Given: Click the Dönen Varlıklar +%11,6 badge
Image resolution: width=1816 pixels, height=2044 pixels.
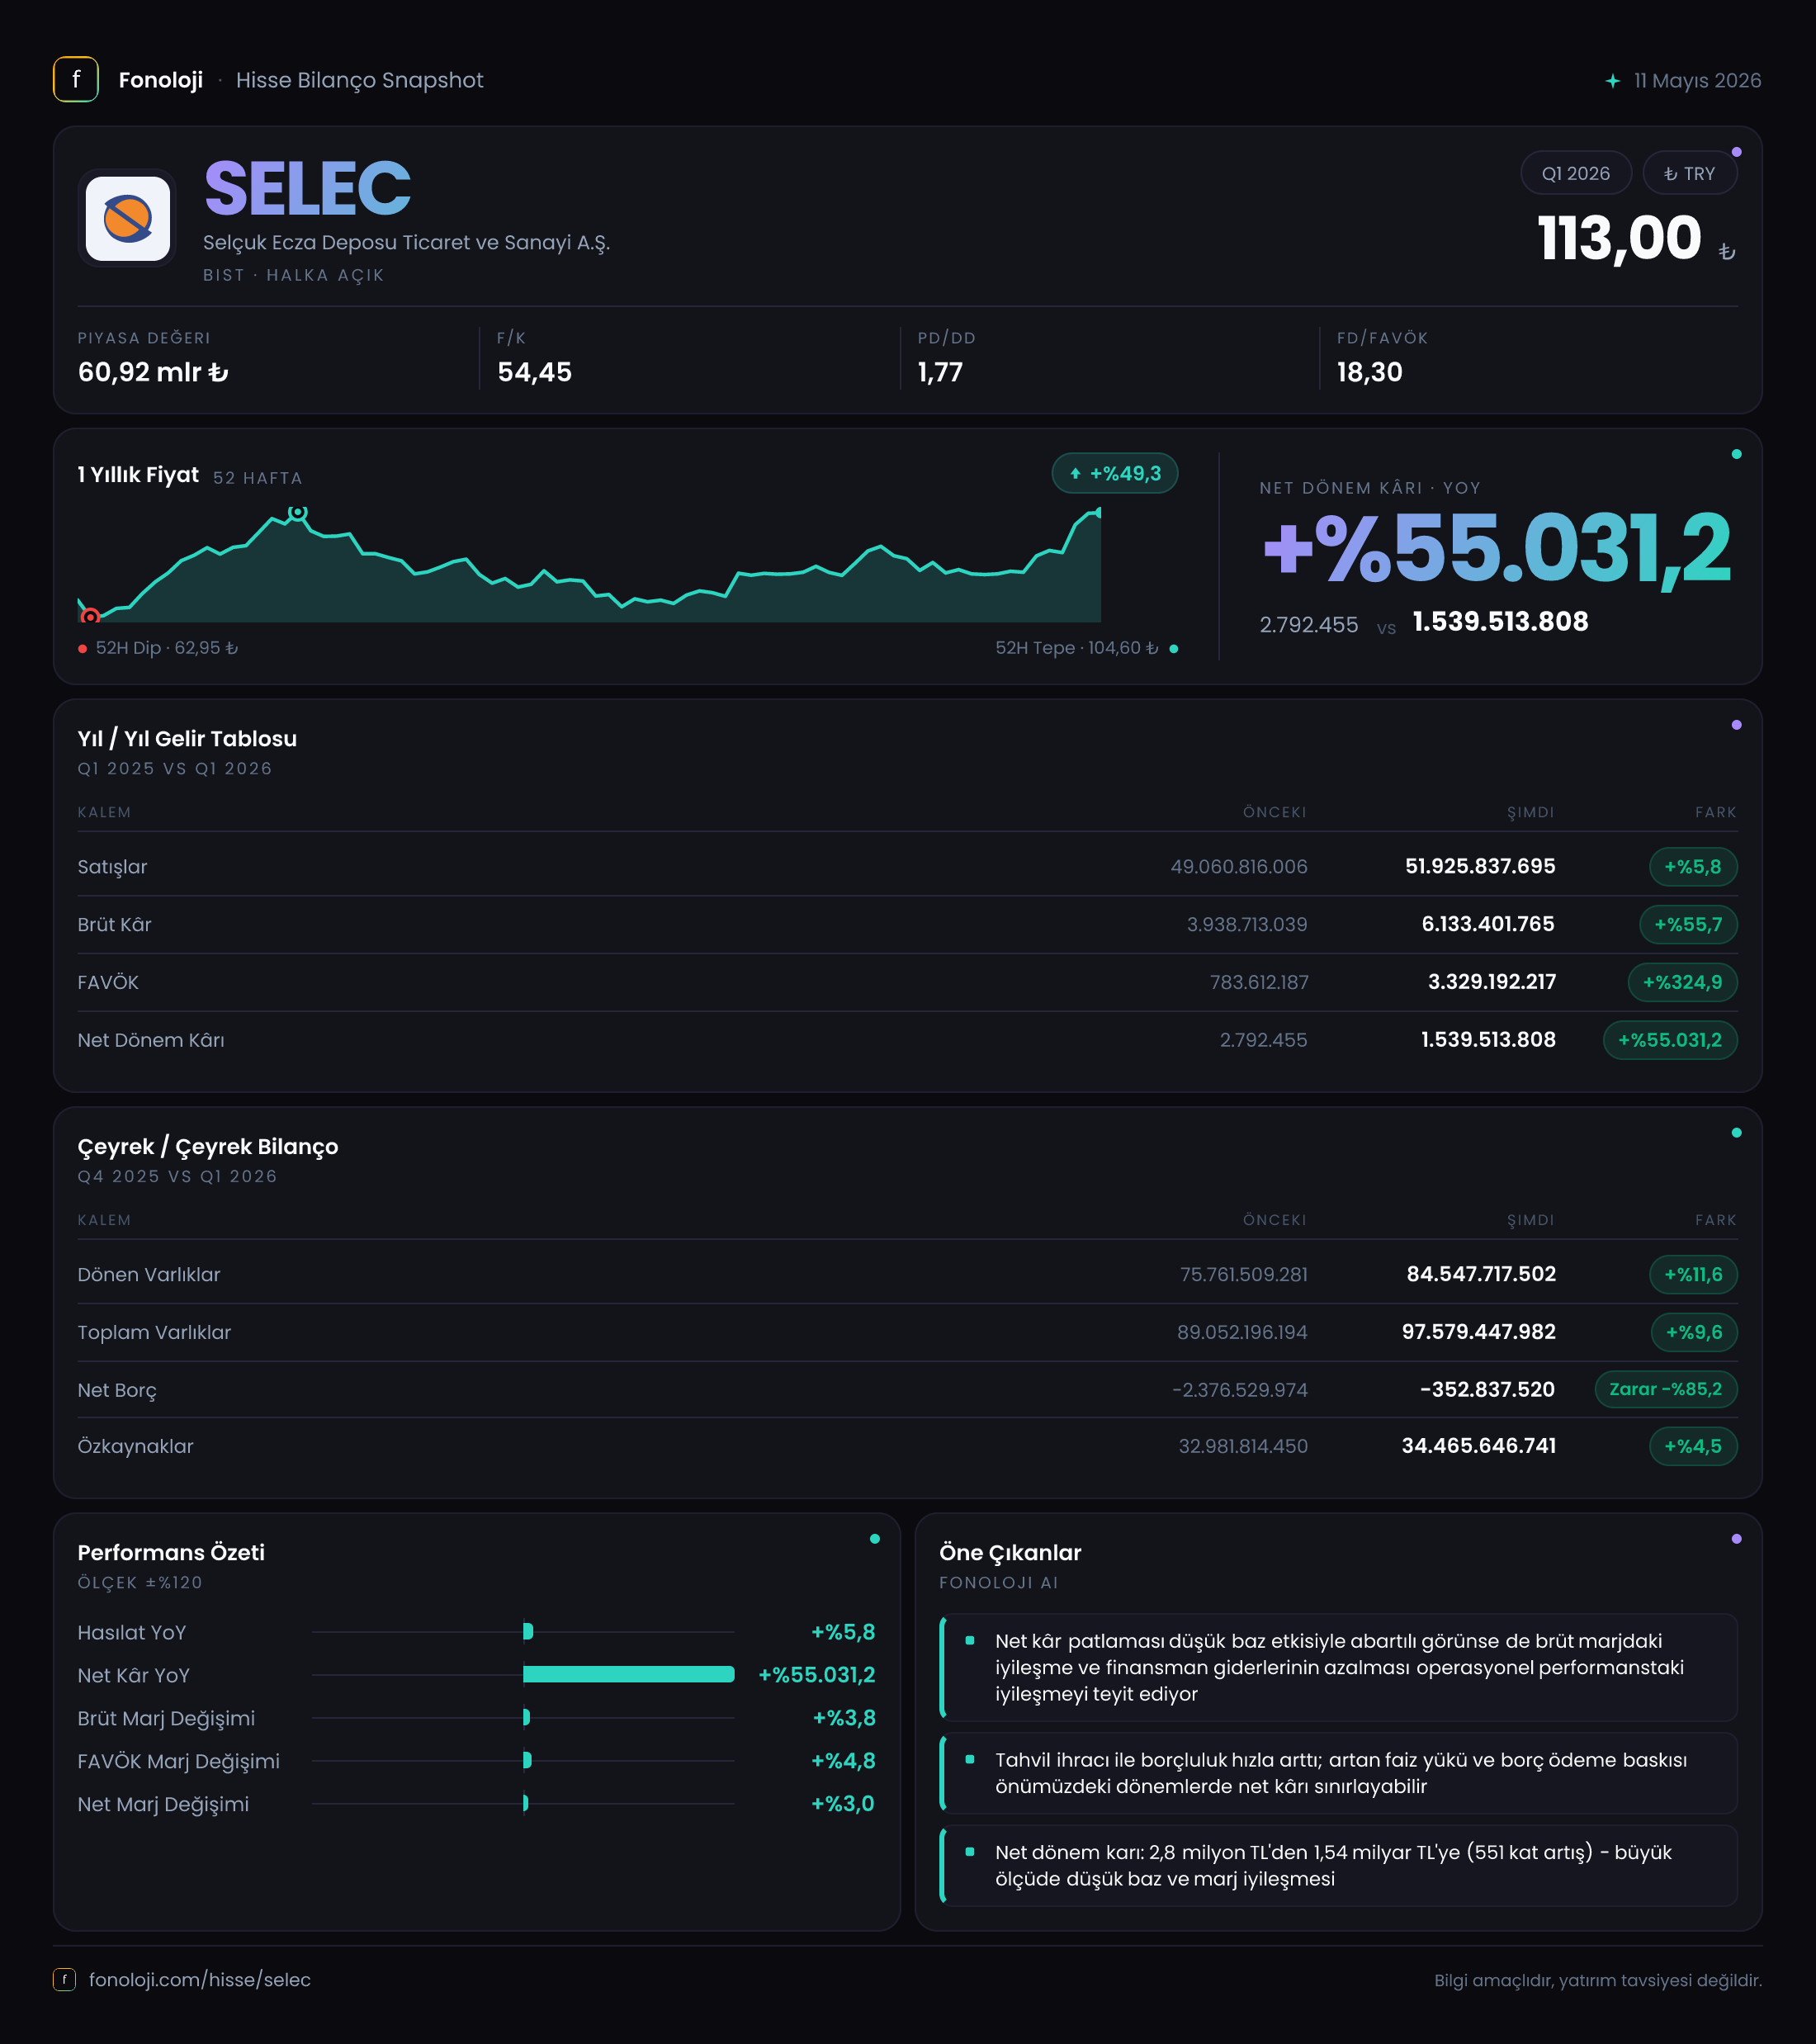Looking at the screenshot, I should pos(1693,1275).
